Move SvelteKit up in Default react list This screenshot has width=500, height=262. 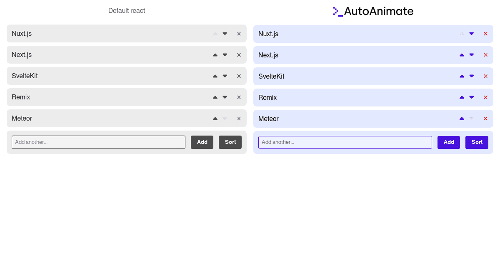pyautogui.click(x=215, y=76)
